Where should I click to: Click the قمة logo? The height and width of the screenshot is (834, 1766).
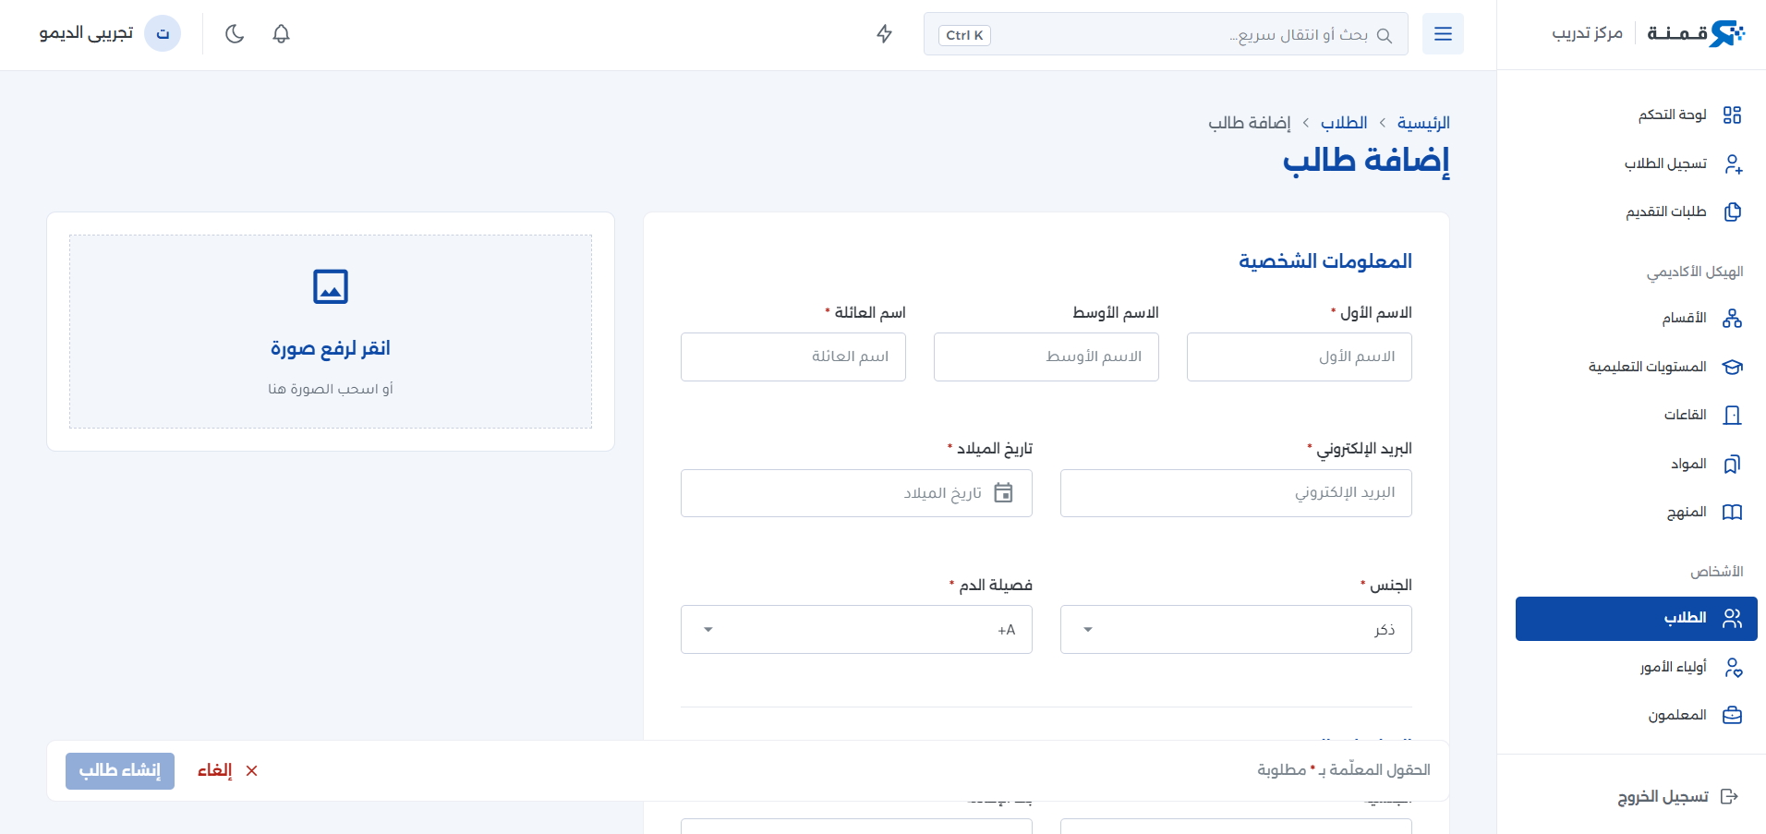click(1696, 34)
